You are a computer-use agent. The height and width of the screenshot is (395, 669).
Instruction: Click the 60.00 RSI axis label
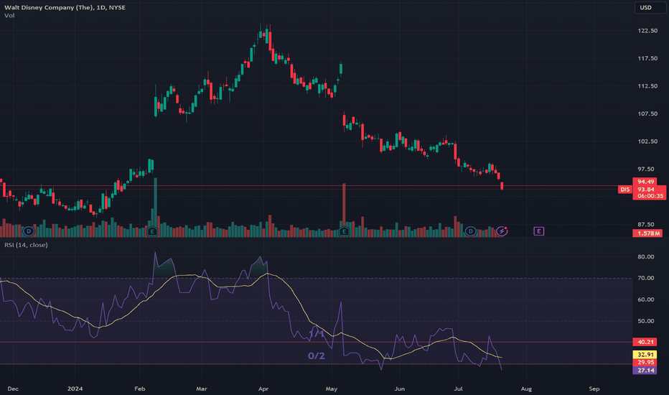[x=645, y=299]
